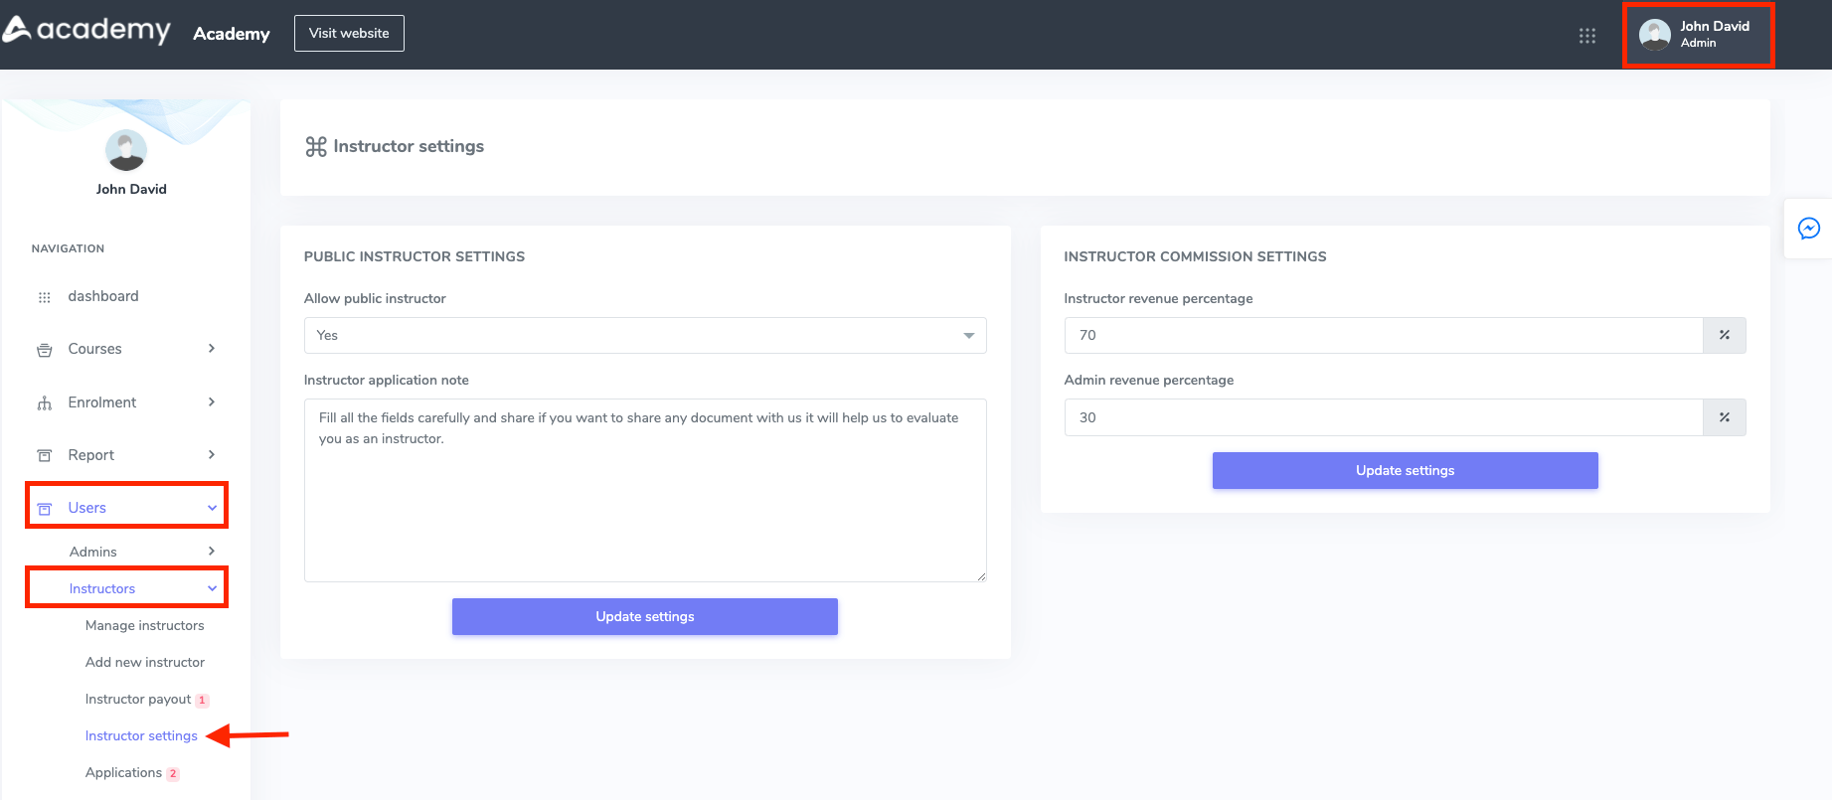Open the Applications menu item
This screenshot has width=1832, height=800.
(124, 772)
